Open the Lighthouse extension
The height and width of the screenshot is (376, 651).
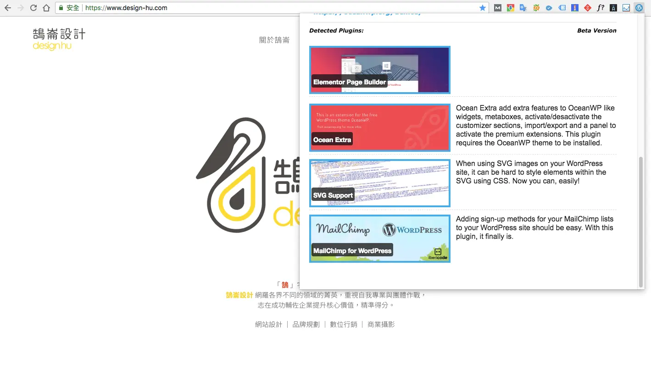tap(574, 8)
